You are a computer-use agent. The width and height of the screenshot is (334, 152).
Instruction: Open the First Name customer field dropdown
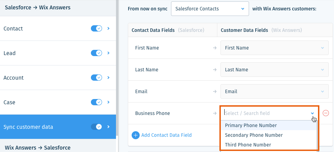(x=274, y=48)
